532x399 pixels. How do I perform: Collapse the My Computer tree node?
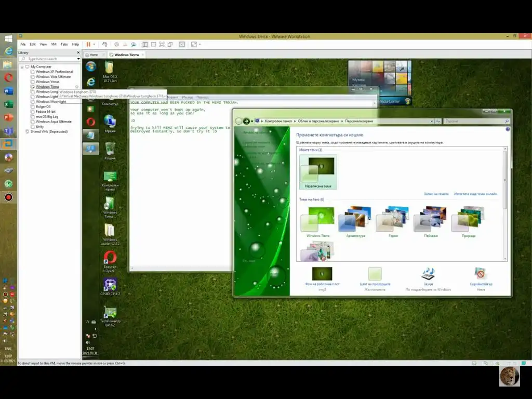pyautogui.click(x=22, y=67)
